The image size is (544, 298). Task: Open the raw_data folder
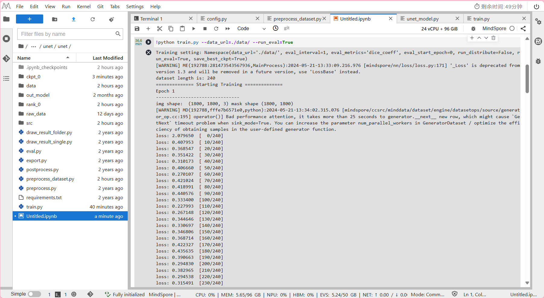[x=70, y=114]
